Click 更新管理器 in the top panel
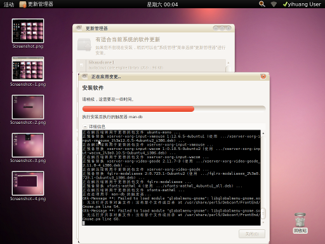325x244 pixels. pyautogui.click(x=36, y=4)
